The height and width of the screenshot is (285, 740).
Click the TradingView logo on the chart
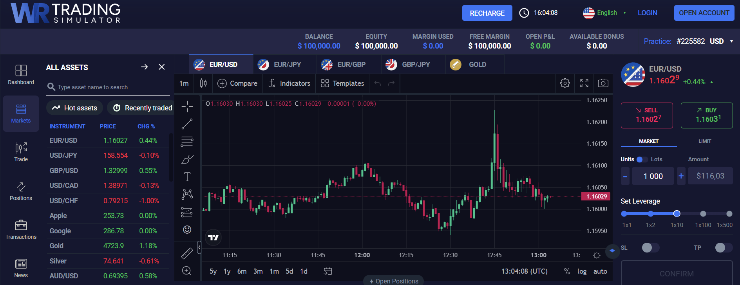[x=213, y=237]
